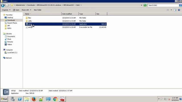Click the network tray icon
The image size is (182, 102).
pos(165,99)
